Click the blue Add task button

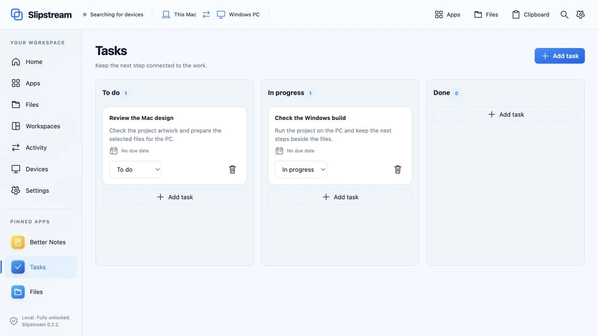pyautogui.click(x=560, y=56)
